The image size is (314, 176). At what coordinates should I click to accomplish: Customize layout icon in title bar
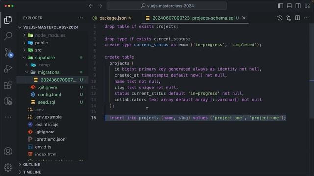click(x=307, y=6)
